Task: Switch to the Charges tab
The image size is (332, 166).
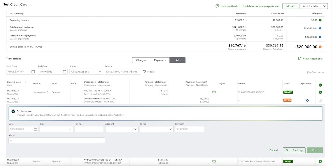Action: (141, 60)
